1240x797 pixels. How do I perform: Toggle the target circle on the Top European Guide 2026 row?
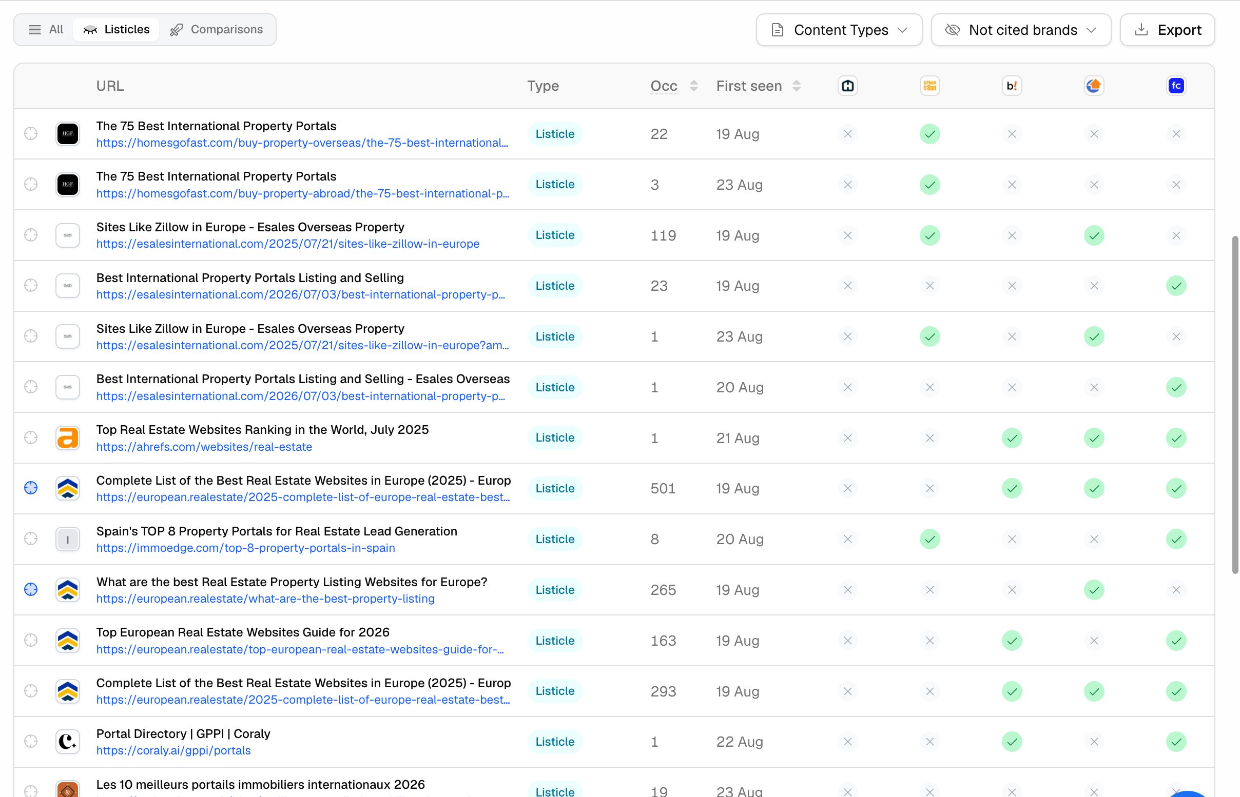coord(31,640)
